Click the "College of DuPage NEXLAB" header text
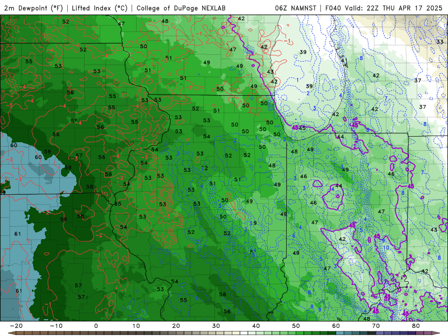This screenshot has width=448, height=336. [181, 8]
